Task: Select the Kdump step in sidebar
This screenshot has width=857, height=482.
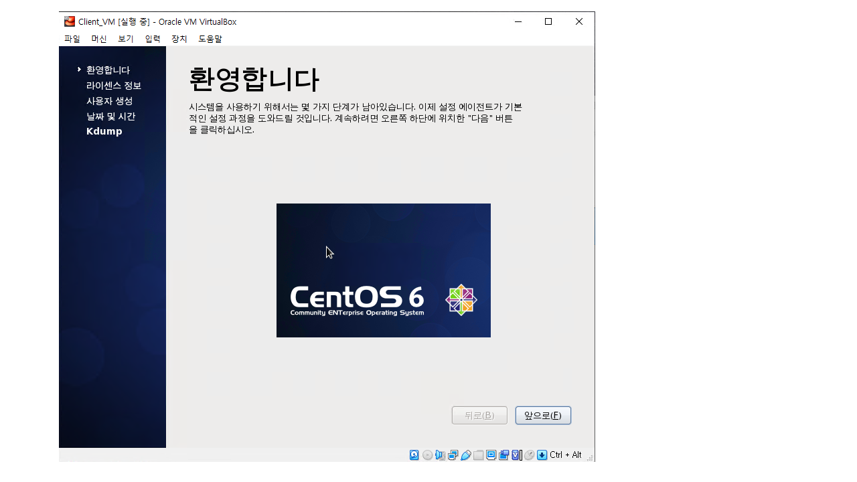Action: 104,131
